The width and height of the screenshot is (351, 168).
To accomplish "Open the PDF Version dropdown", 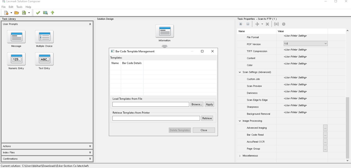I will click(326, 44).
